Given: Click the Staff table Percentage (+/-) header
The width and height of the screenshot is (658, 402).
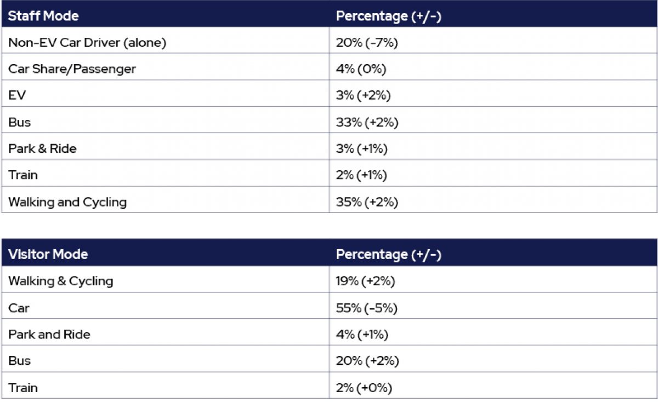Looking at the screenshot, I should click(x=389, y=16).
